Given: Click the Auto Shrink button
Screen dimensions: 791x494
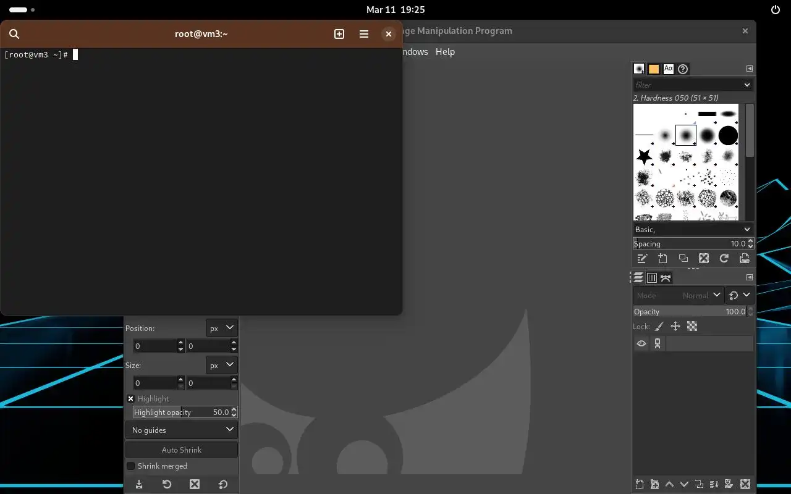Looking at the screenshot, I should 182,450.
